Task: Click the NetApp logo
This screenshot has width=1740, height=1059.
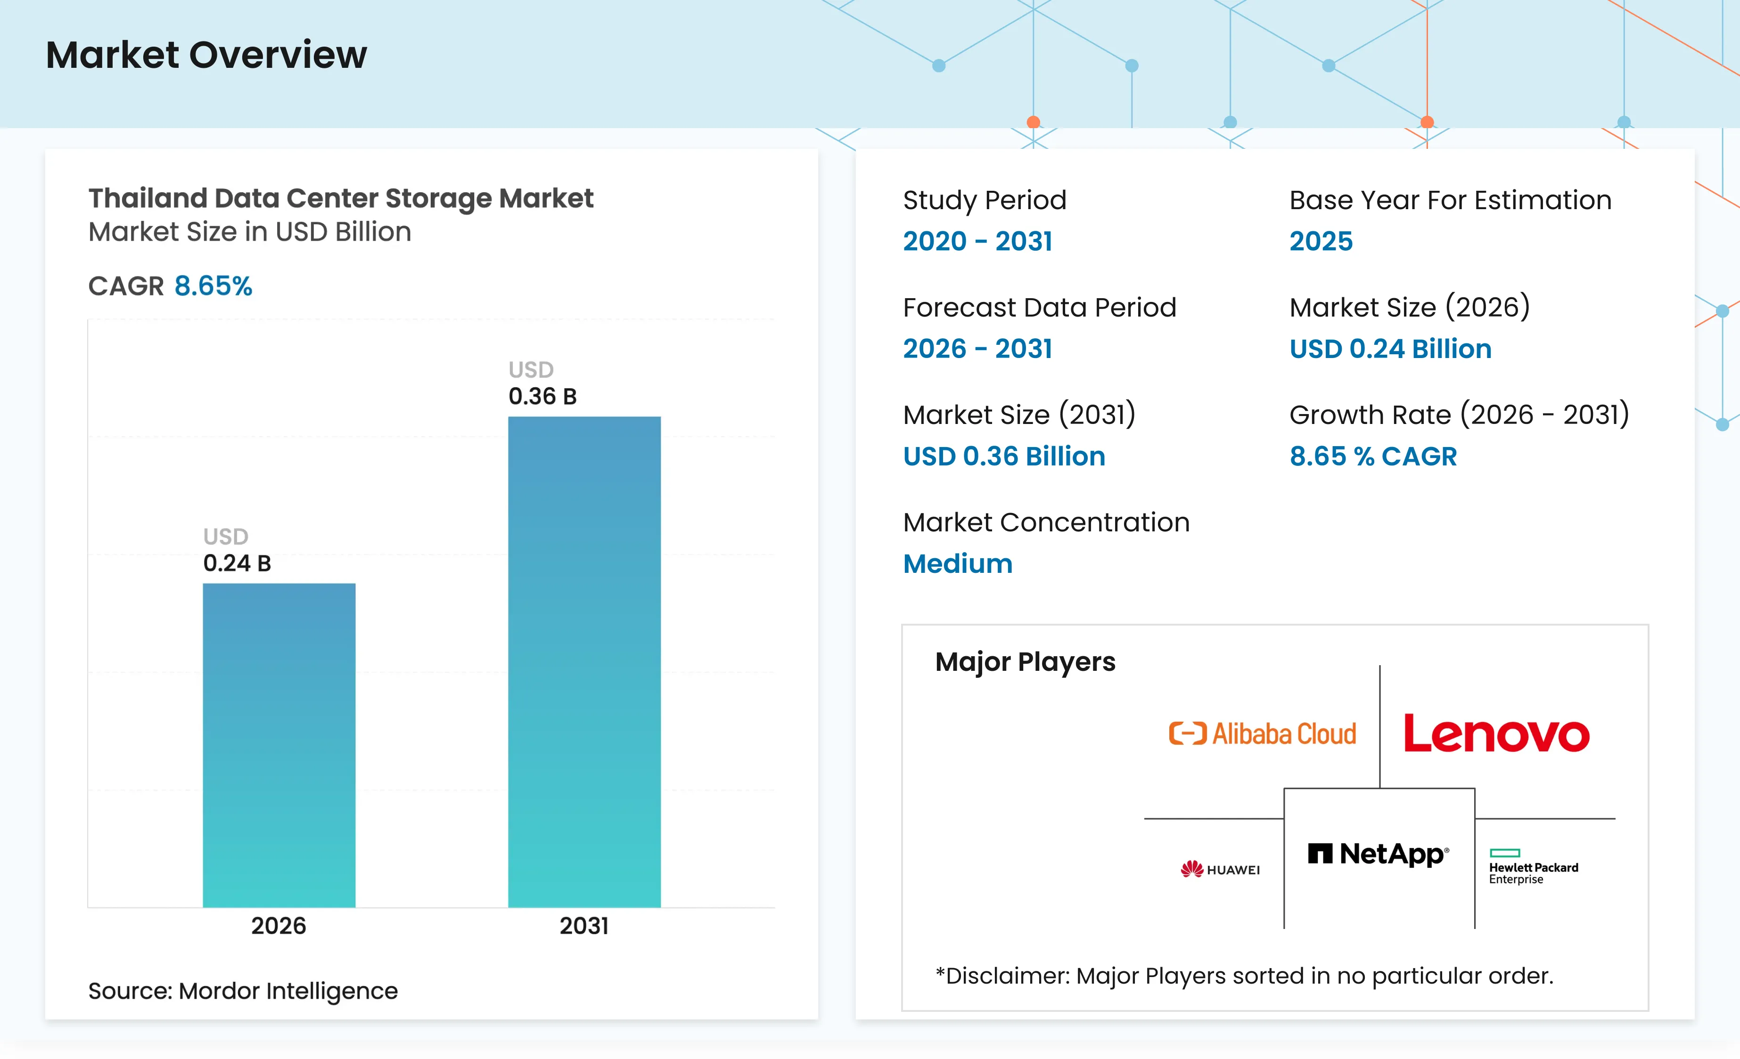Action: click(1379, 854)
